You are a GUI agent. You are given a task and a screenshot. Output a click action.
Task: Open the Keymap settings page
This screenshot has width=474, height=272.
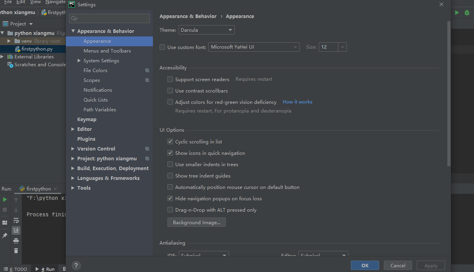(x=87, y=120)
